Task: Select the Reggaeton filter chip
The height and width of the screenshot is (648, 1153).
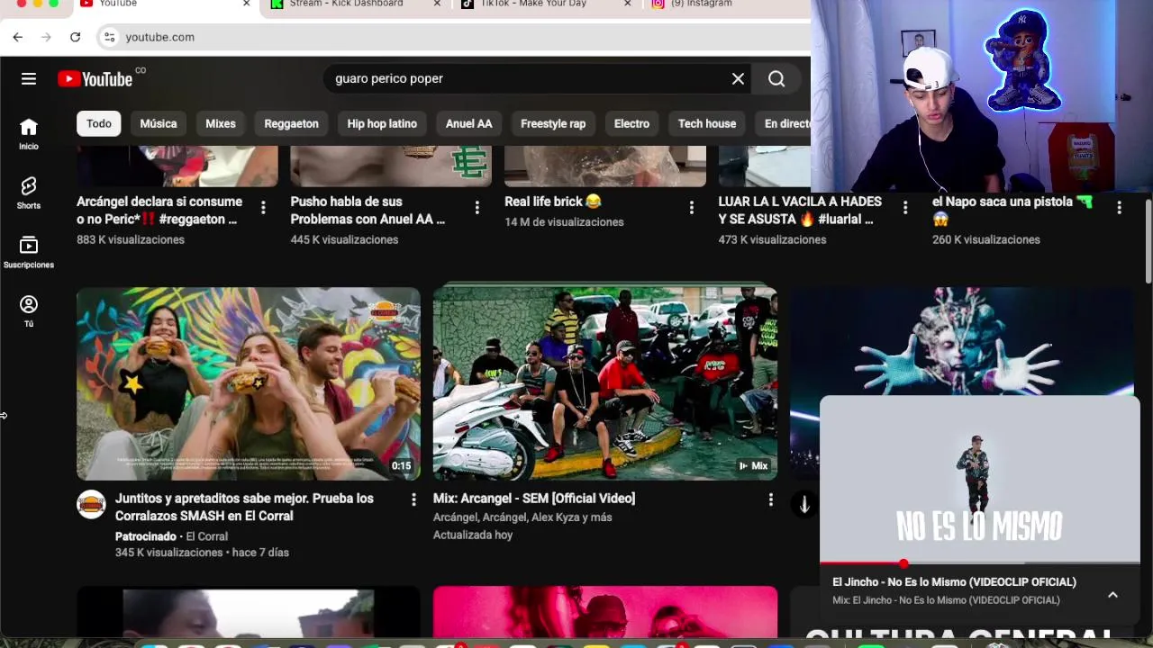Action: pos(292,123)
